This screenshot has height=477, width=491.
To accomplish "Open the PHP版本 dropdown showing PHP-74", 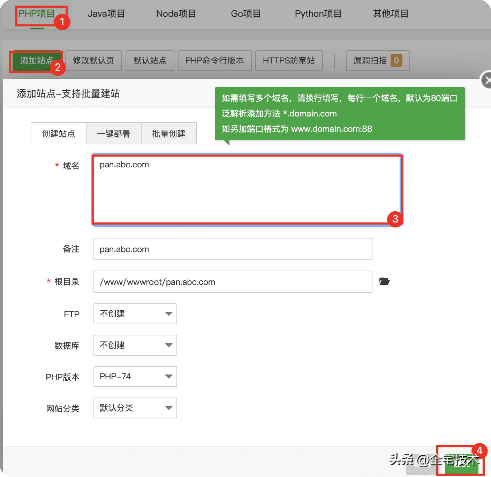I will click(135, 377).
